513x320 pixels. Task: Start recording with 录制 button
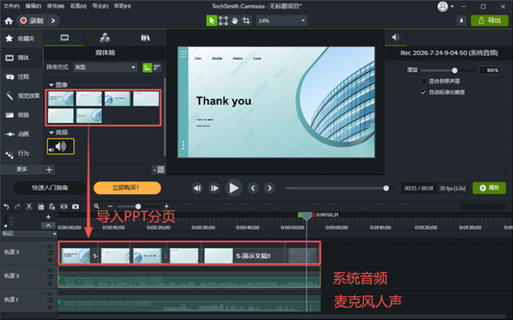(32, 20)
